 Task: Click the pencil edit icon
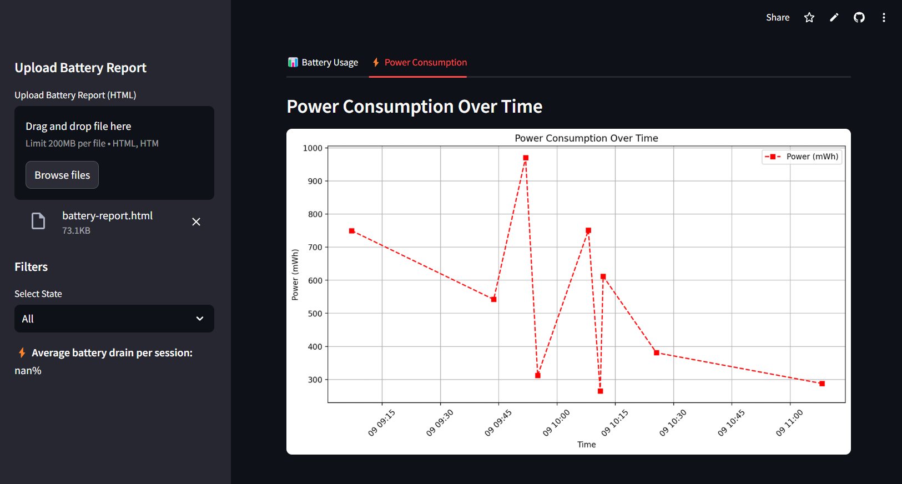(x=834, y=18)
